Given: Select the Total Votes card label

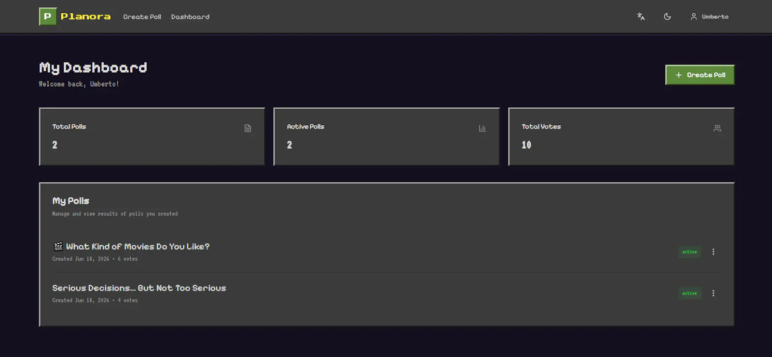Looking at the screenshot, I should pyautogui.click(x=541, y=127).
